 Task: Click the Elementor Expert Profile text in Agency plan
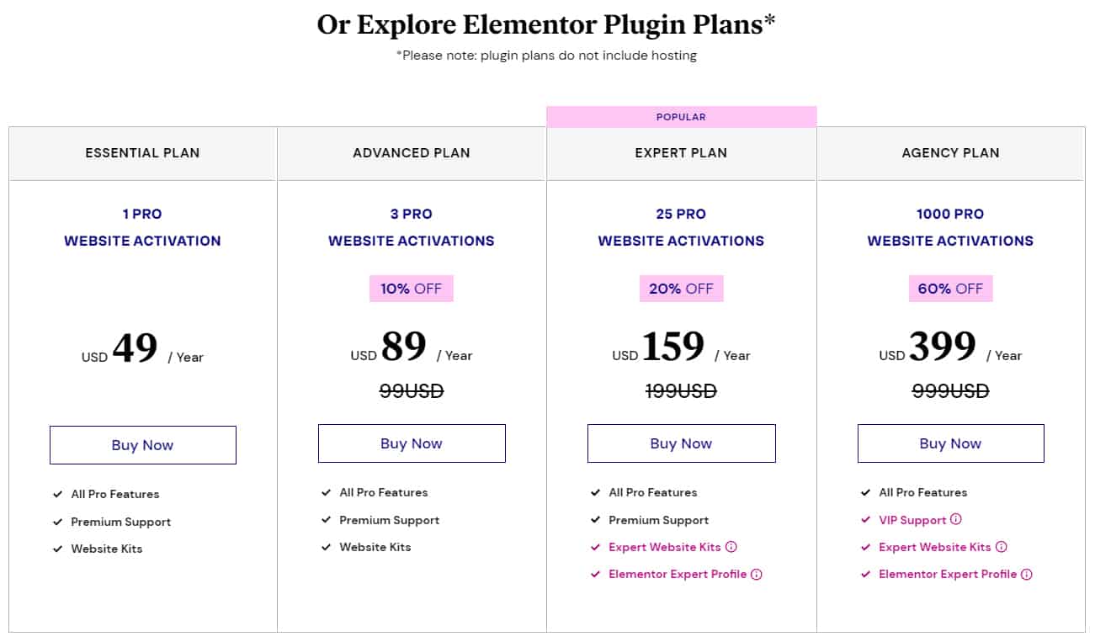948,574
